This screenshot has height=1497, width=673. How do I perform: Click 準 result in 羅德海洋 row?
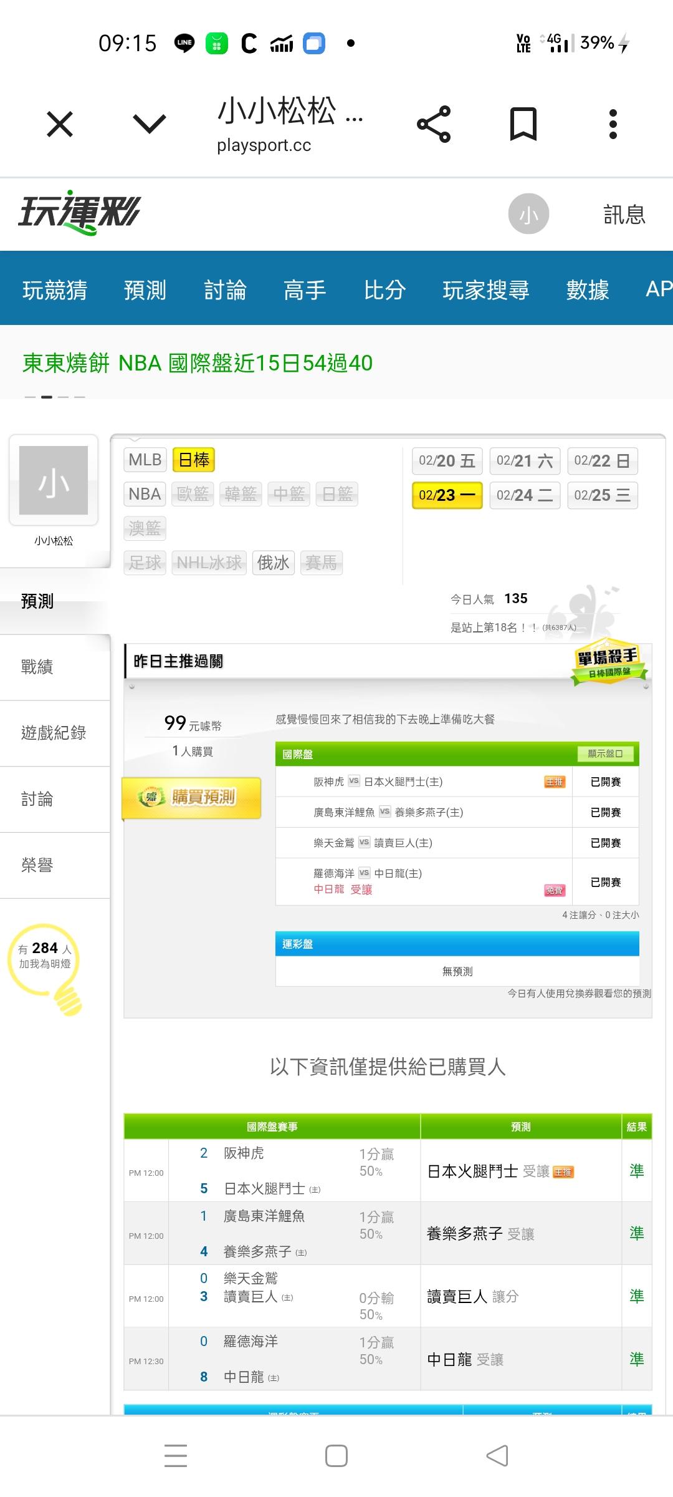click(x=637, y=1359)
